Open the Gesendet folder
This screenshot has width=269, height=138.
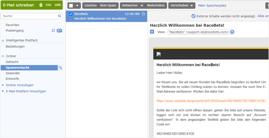(x=13, y=73)
